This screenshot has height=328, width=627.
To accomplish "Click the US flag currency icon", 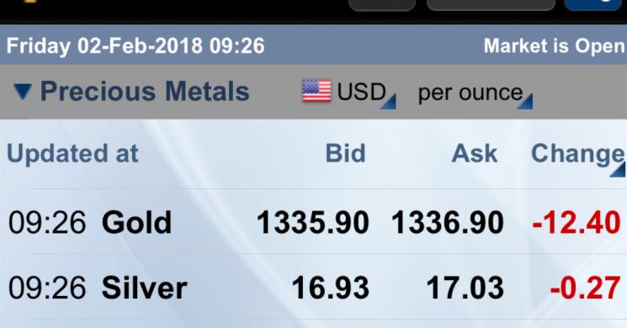I will point(316,91).
